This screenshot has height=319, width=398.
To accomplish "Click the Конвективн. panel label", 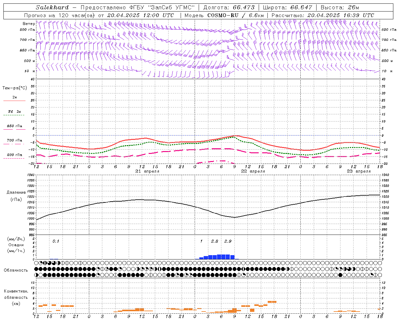I will (16, 291).
